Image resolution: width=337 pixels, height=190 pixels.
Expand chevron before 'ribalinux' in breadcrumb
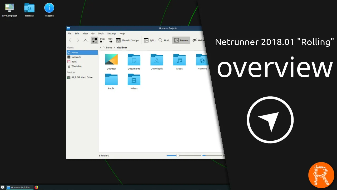(x=115, y=47)
